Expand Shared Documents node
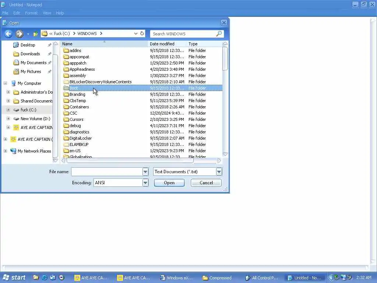This screenshot has height=283, width=377. click(8, 101)
